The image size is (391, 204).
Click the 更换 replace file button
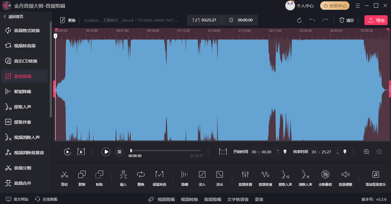[68, 20]
